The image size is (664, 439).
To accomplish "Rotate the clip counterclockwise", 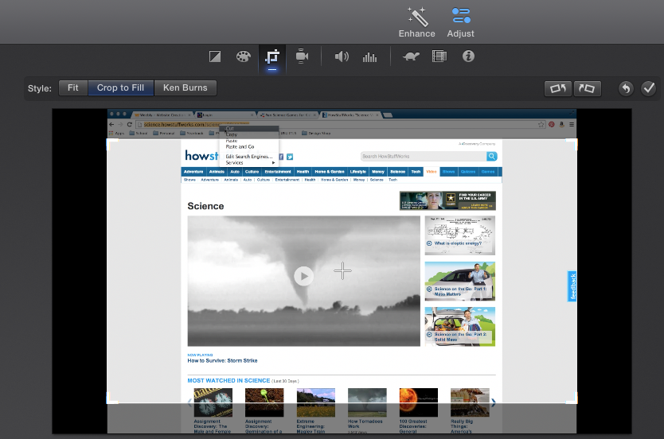I will pyautogui.click(x=557, y=88).
